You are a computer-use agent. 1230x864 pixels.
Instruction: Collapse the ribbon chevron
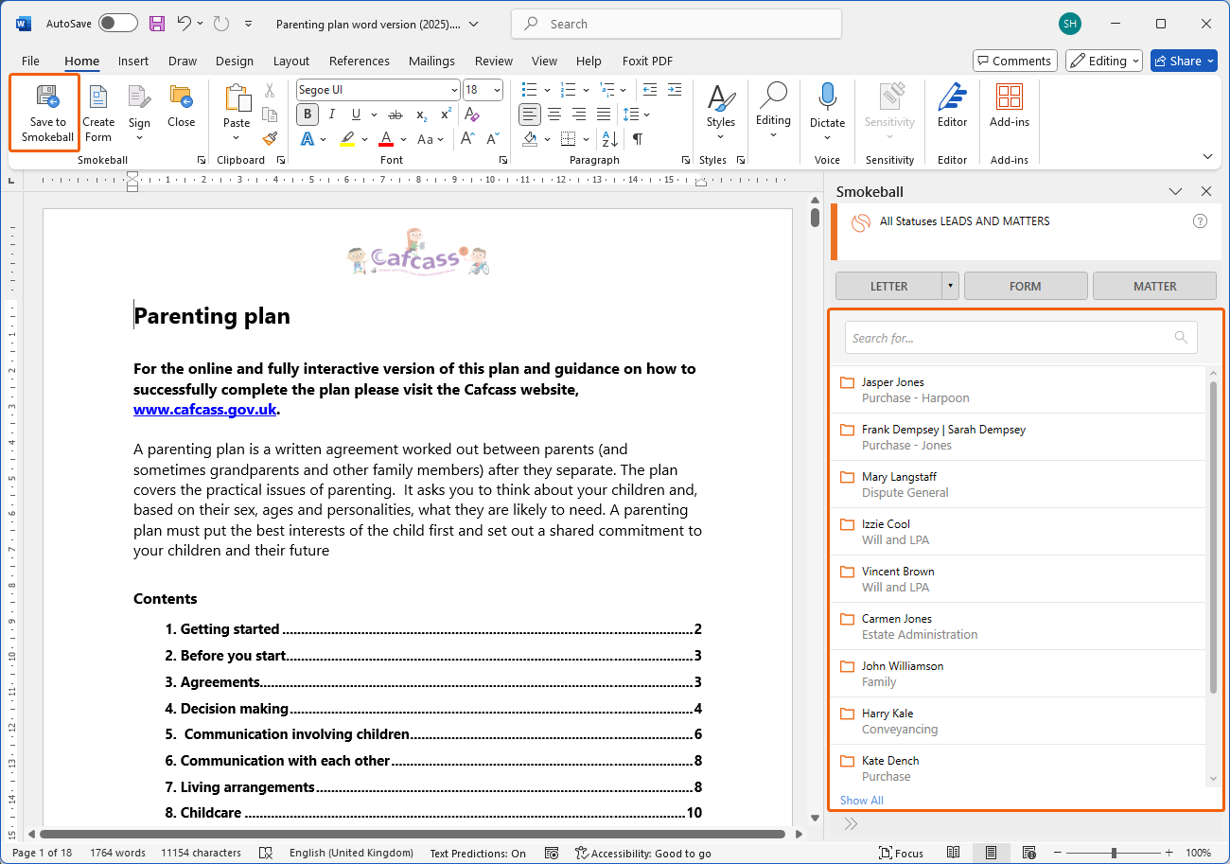coord(1207,157)
